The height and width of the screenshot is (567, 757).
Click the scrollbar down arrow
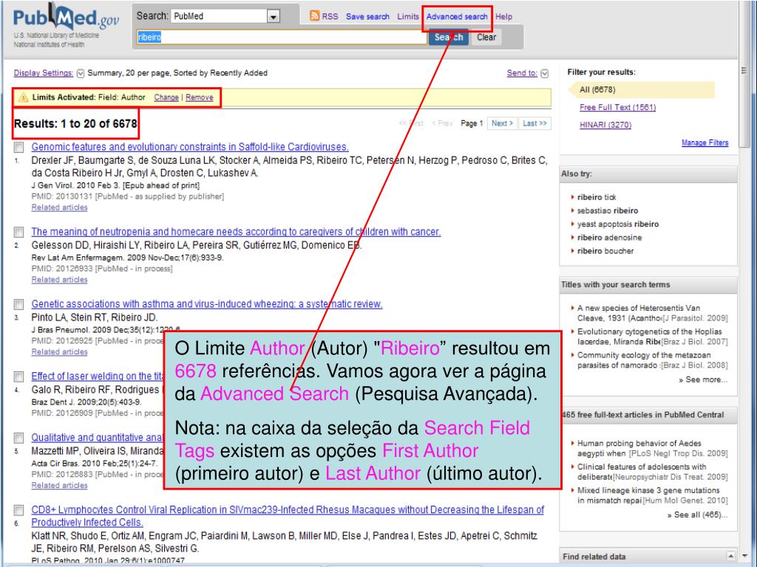744,555
